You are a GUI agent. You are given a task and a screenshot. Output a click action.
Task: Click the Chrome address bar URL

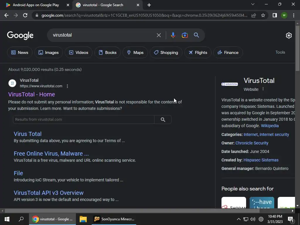(144, 15)
